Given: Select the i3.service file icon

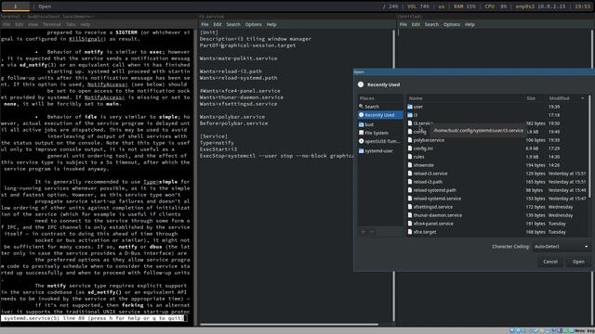Looking at the screenshot, I should pos(410,123).
